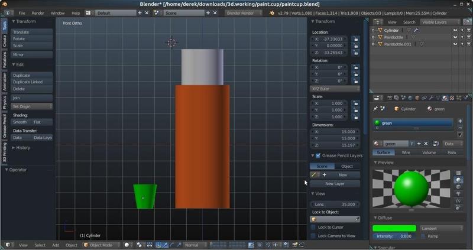Image resolution: width=473 pixels, height=250 pixels.
Task: Uncheck the Grease Pencil Layers checkbox
Action: [x=318, y=155]
